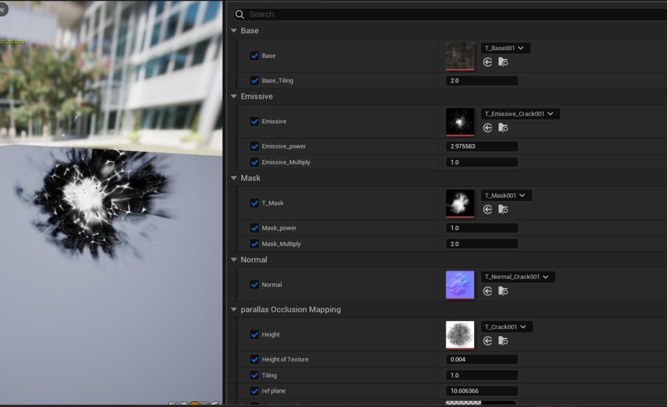Toggle the Mask_power parameter checkbox
Screen dimensions: 667x407
click(254, 228)
